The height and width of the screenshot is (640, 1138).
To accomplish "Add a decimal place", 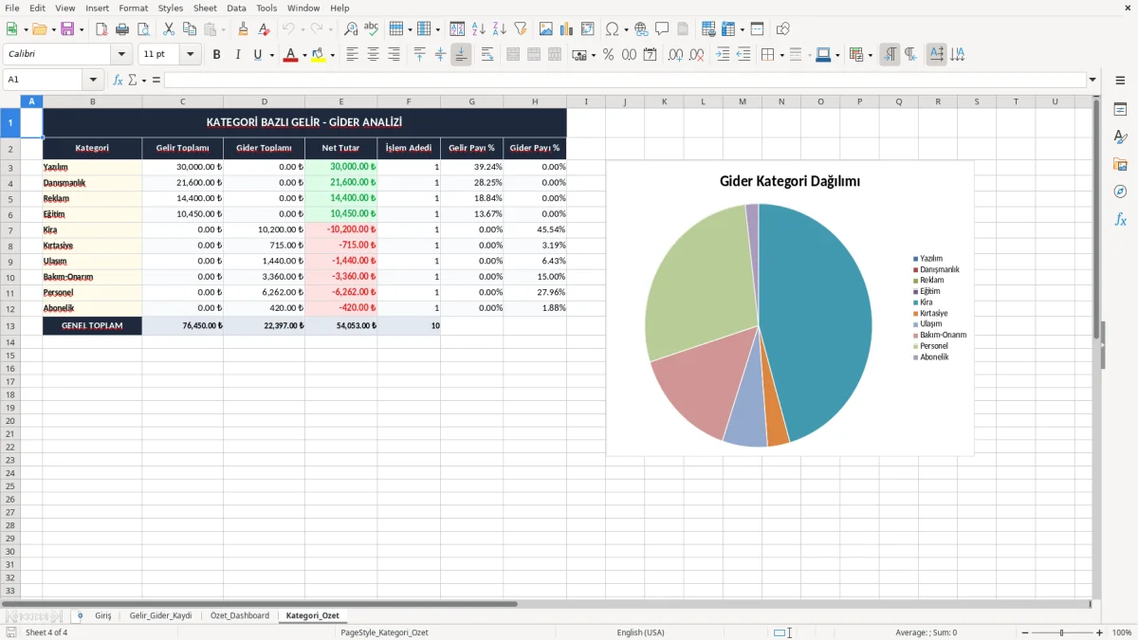I will 675,55.
